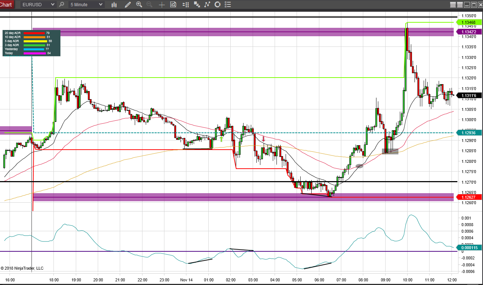Click the 1.1350'0 price axis label
This screenshot has height=285, width=483.
click(469, 16)
